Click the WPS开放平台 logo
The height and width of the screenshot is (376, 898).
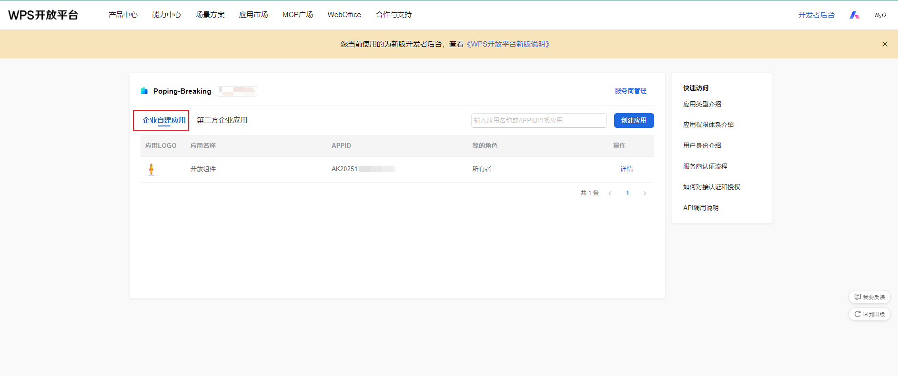(x=43, y=15)
